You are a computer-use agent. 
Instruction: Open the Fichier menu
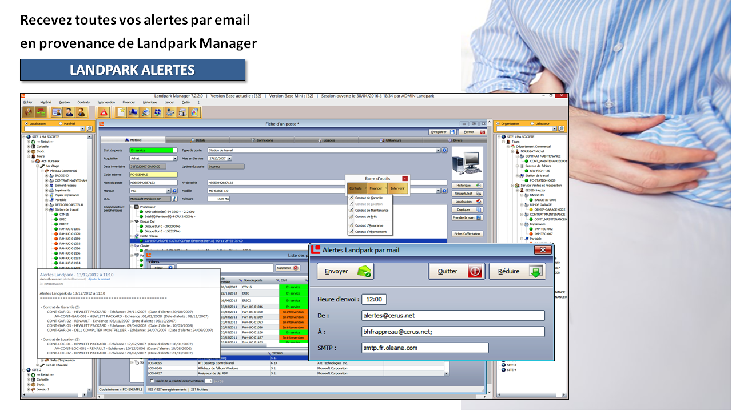(28, 102)
